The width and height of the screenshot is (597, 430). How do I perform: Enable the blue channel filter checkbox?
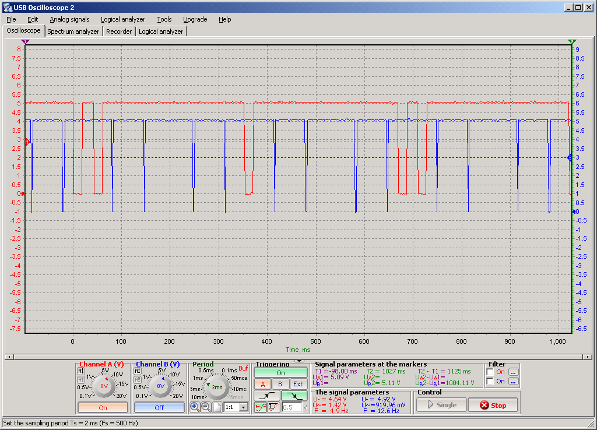pos(490,382)
